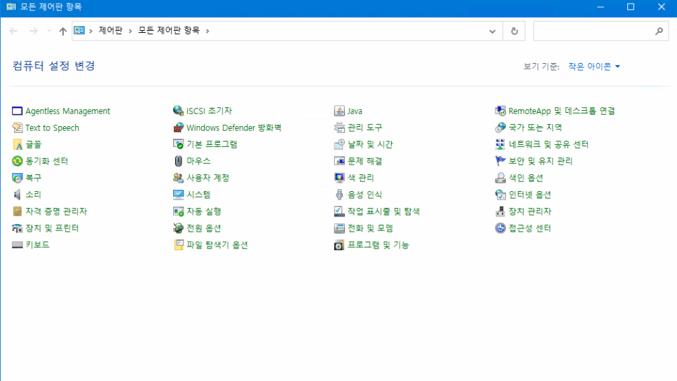The height and width of the screenshot is (381, 677).
Task: Open the 작은 아이콘 view dropdown
Action: [594, 67]
